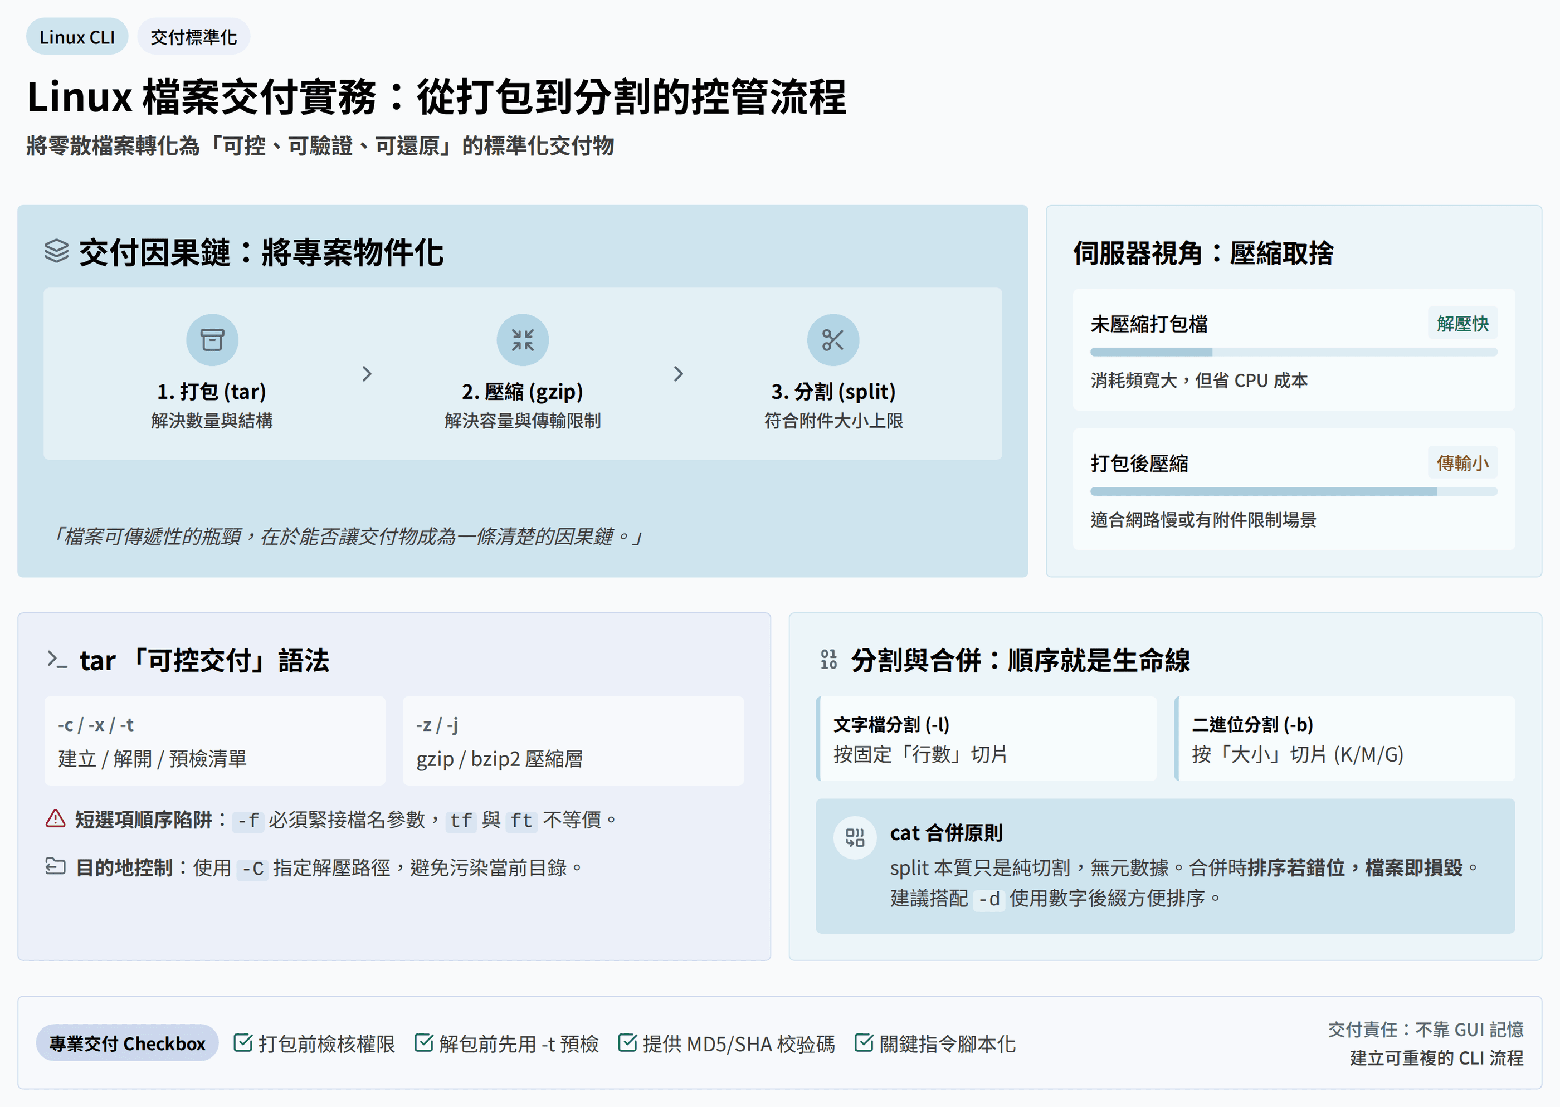
Task: Click the 解壓快 badge
Action: 1462,323
